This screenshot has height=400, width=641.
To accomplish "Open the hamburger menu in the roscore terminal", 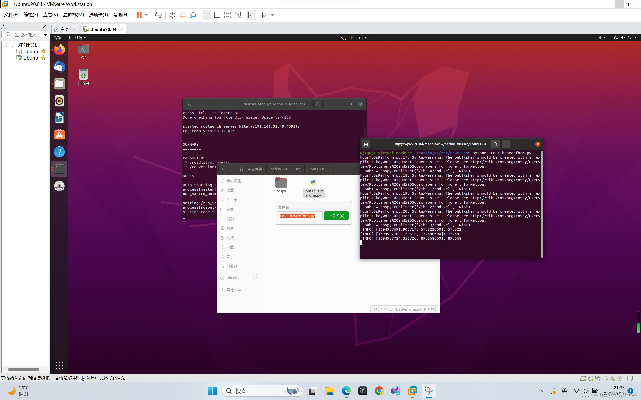I will 329,104.
